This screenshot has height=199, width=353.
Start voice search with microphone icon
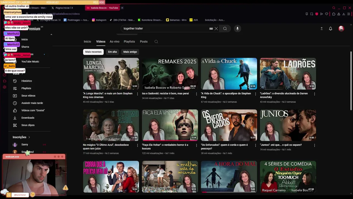(x=237, y=28)
